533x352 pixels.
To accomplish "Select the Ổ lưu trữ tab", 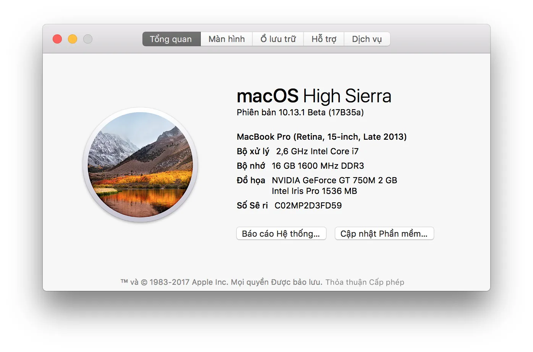I will tap(278, 39).
